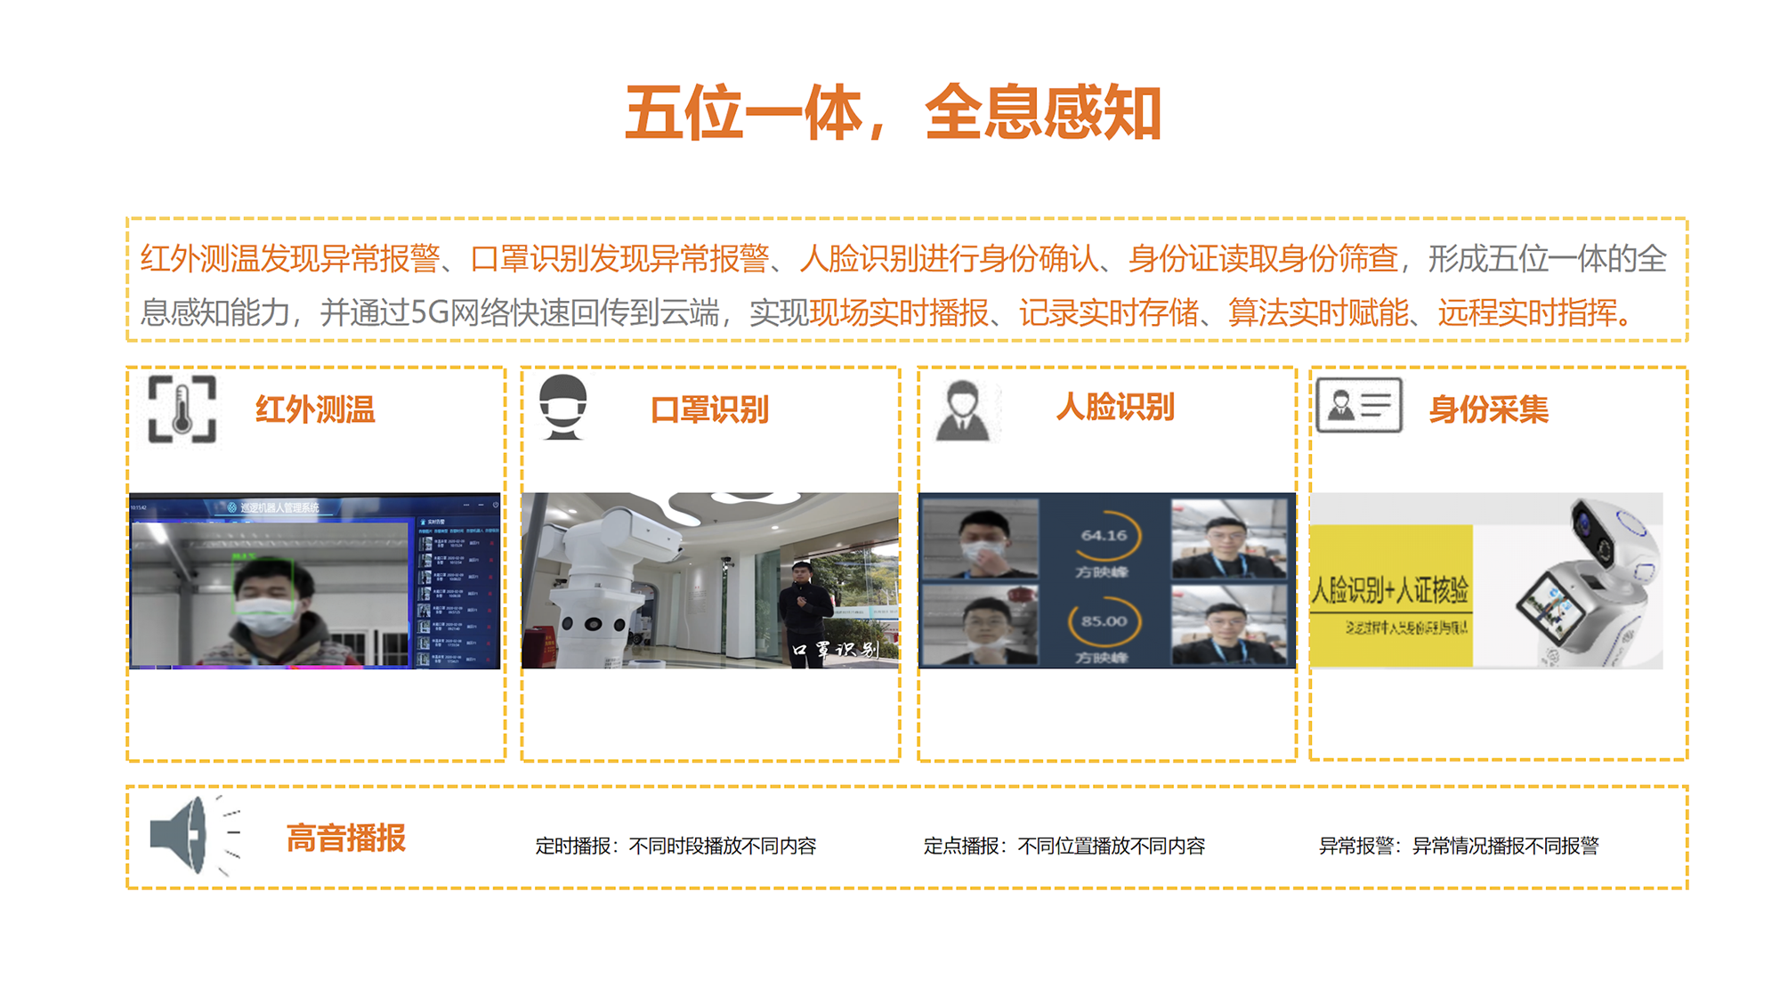Click the 异常报警 description text
This screenshot has width=1780, height=988.
(1459, 846)
